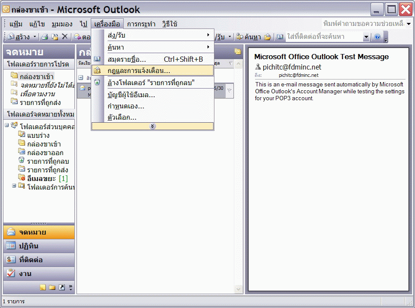Screen dimensions: 415x308
Task: Open the แก้ไข edit menu
Action: (x=37, y=24)
